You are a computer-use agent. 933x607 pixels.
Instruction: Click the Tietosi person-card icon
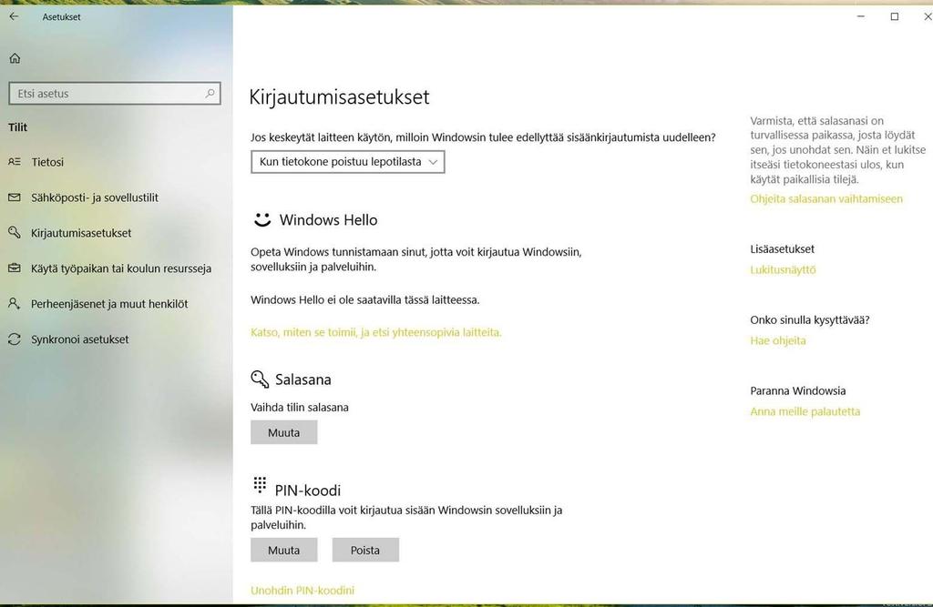coord(15,162)
